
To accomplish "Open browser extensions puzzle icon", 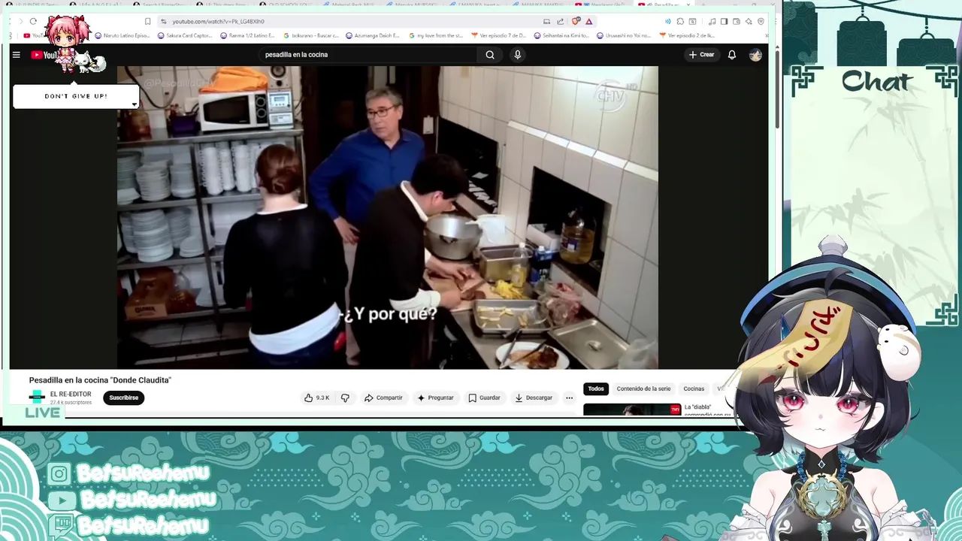I will coord(680,21).
